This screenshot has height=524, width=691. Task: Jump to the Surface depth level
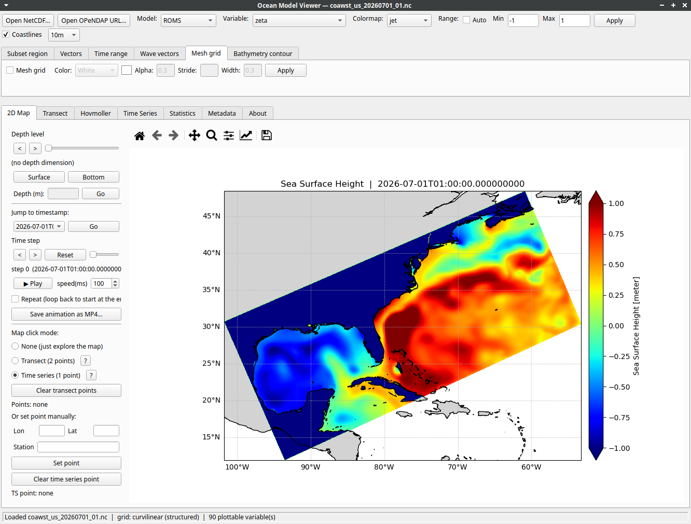tap(39, 177)
